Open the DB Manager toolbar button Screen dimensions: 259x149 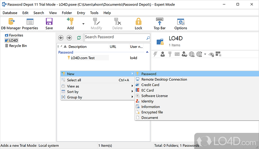tap(11, 24)
